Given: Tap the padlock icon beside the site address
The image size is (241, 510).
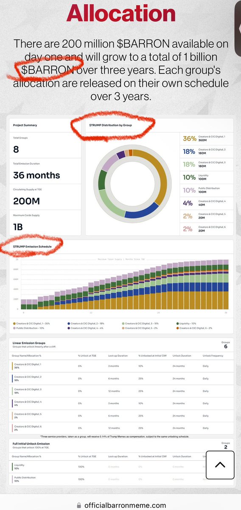Looking at the screenshot, I should (x=78, y=505).
